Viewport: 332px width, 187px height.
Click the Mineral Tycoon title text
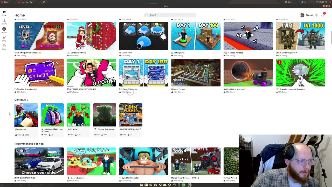click(178, 89)
